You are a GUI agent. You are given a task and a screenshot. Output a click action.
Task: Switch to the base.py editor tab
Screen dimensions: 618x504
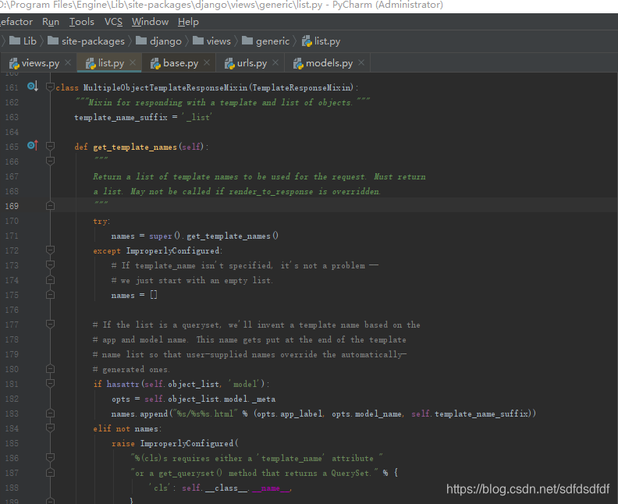[180, 63]
